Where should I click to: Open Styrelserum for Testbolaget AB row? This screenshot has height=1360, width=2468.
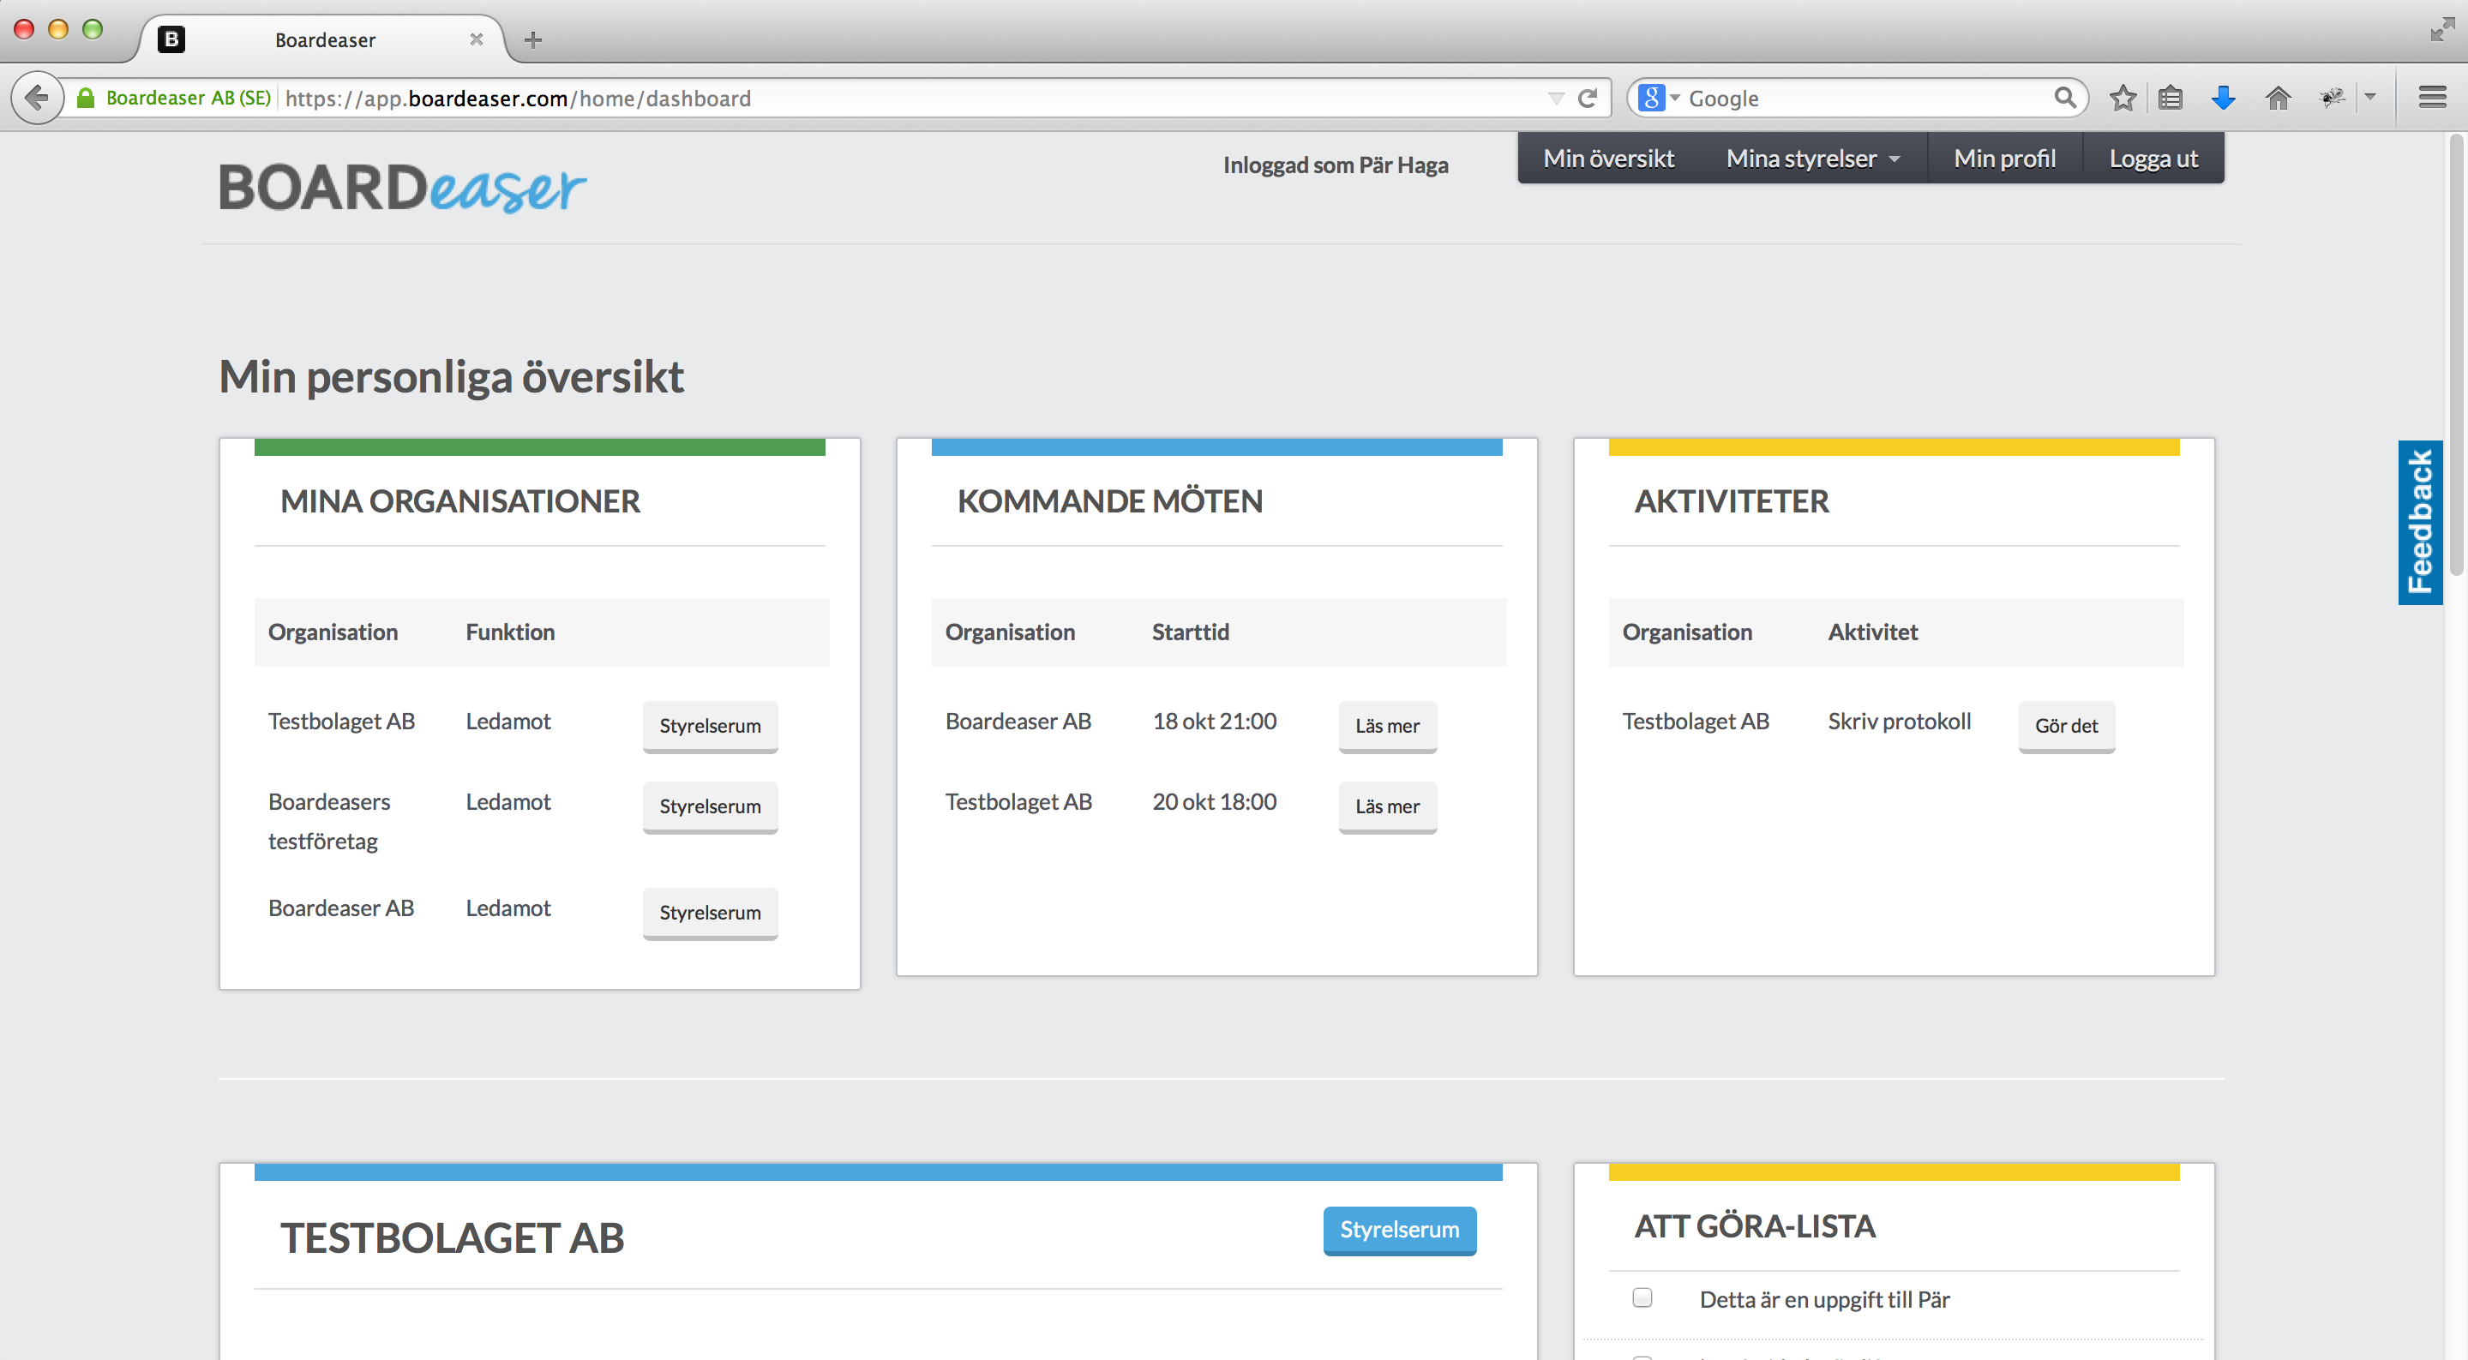pyautogui.click(x=710, y=726)
